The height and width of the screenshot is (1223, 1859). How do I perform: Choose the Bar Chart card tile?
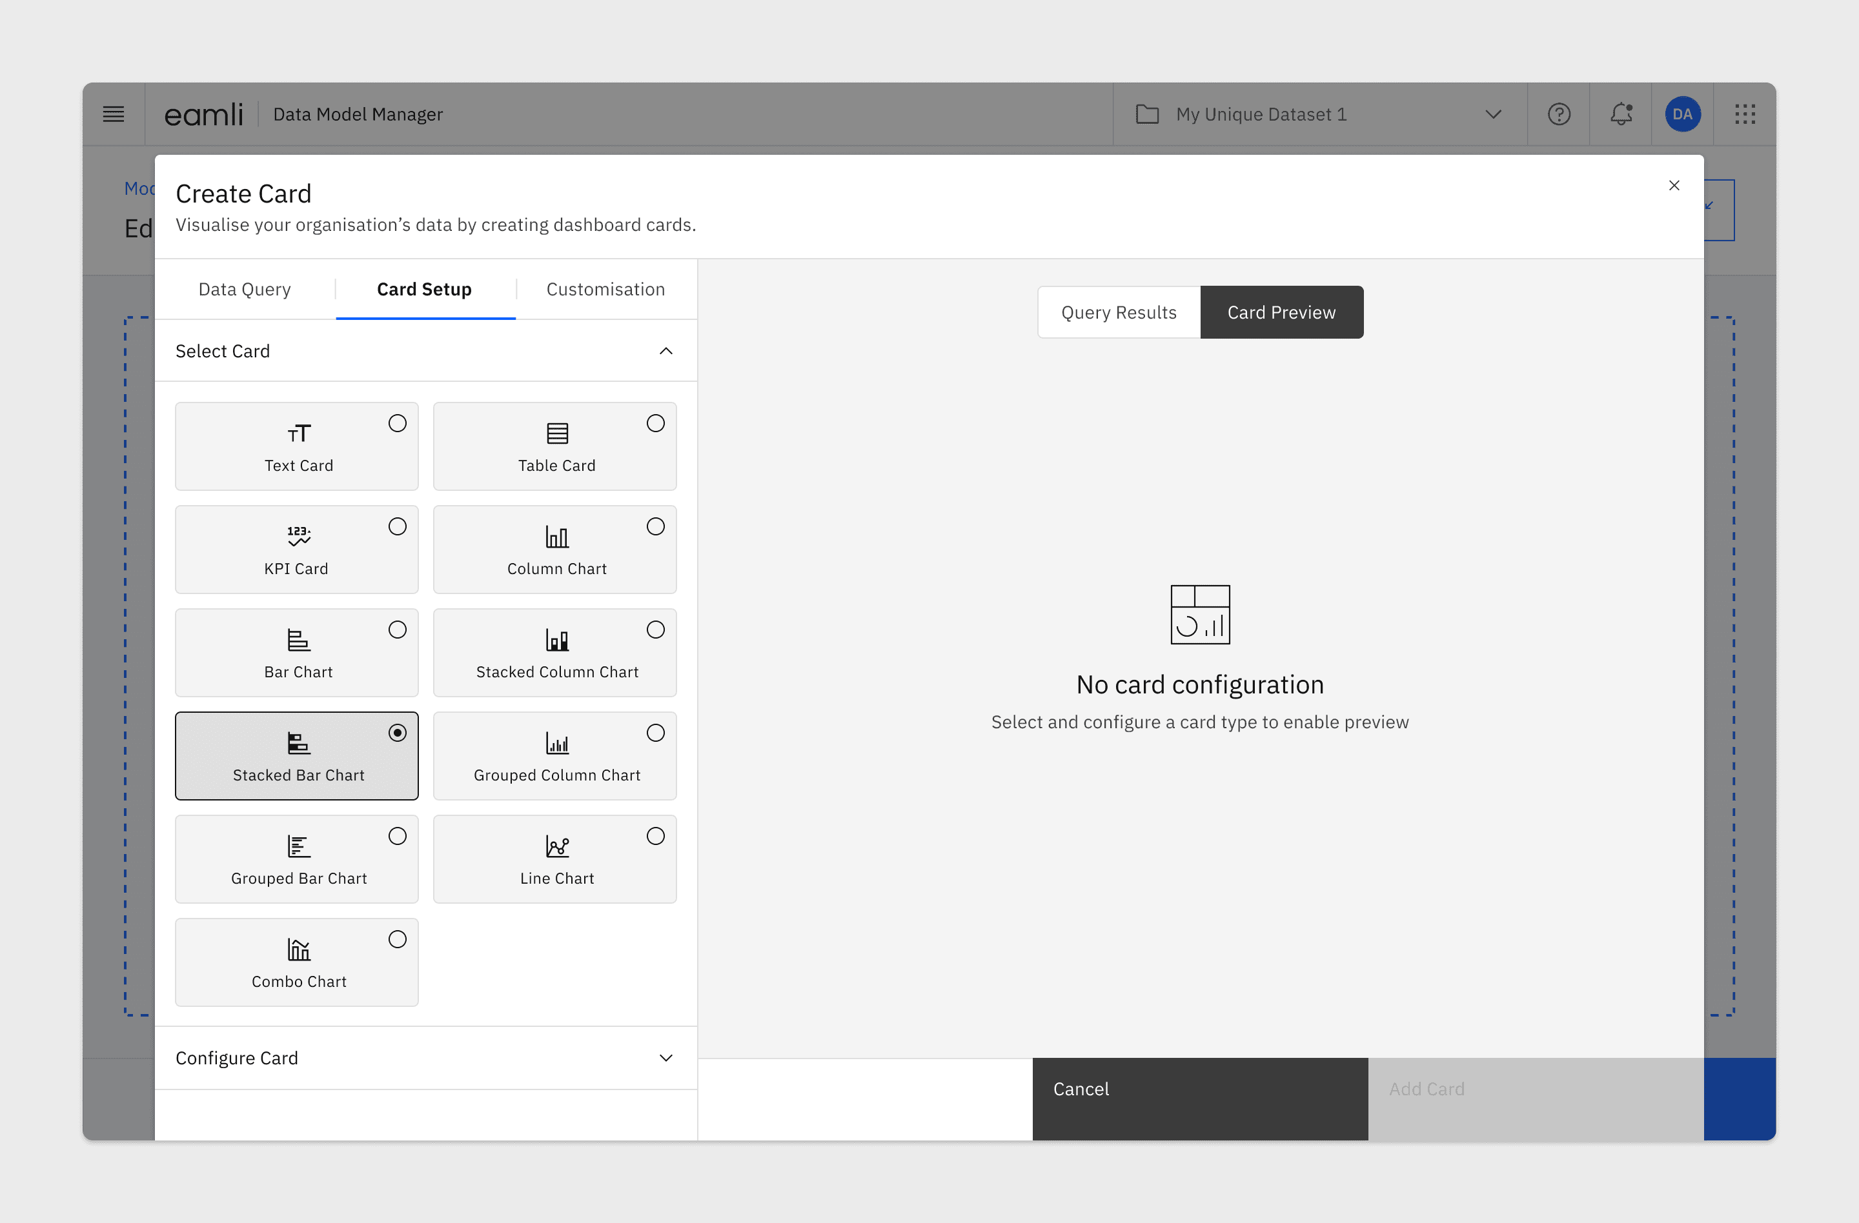297,653
